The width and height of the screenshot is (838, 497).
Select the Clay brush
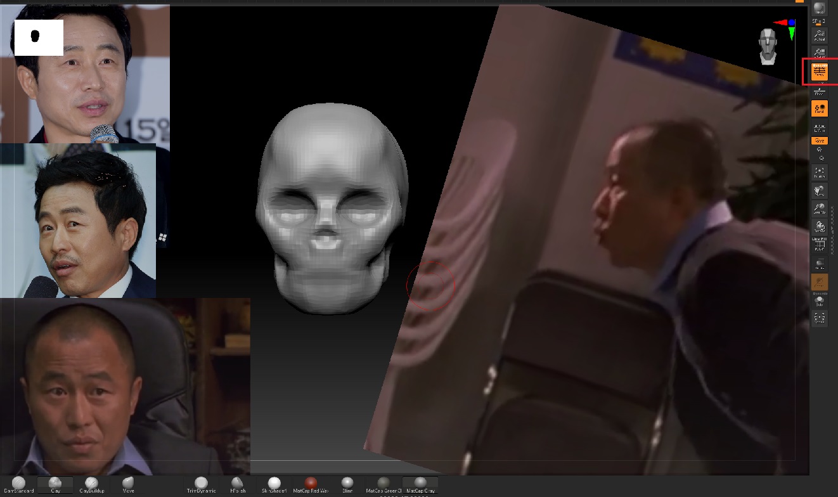click(55, 485)
